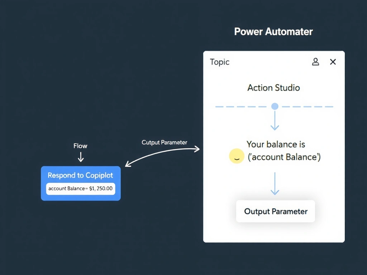Viewport: 367px width, 275px height.
Task: Click the Output Parameter button
Action: coord(276,211)
